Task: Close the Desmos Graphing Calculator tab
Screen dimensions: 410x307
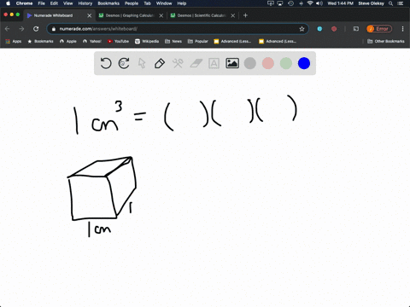Action: (x=161, y=15)
